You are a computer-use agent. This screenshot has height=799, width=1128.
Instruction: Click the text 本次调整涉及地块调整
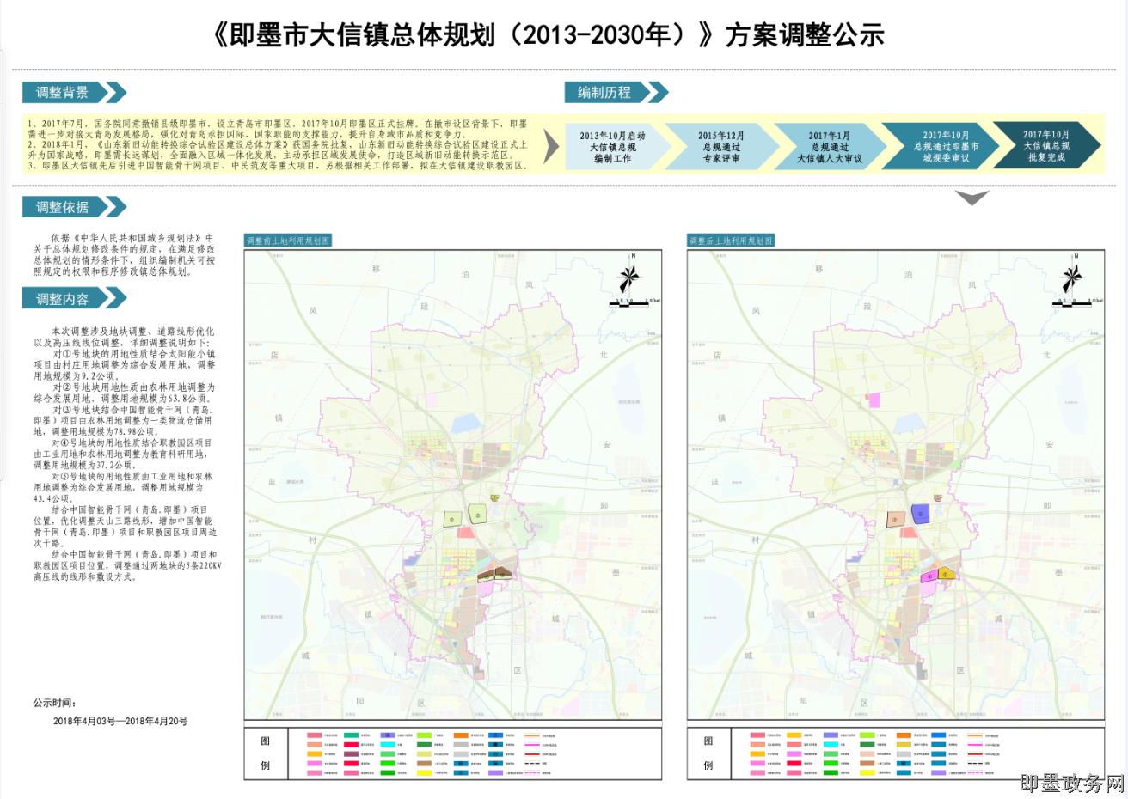(125, 336)
